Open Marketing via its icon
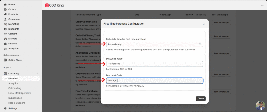 coord(5,24)
